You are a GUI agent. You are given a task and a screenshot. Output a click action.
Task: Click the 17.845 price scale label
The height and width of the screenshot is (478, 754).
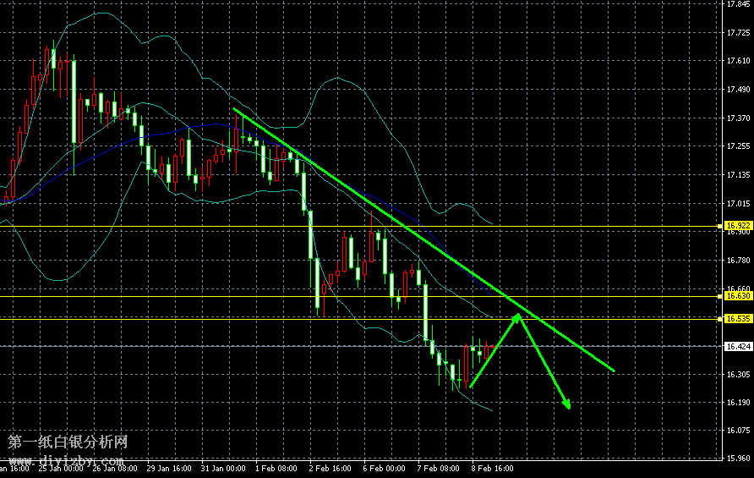[739, 4]
